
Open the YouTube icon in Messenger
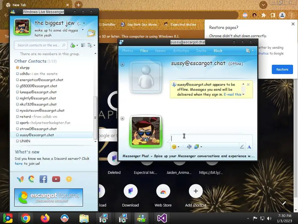56,179
